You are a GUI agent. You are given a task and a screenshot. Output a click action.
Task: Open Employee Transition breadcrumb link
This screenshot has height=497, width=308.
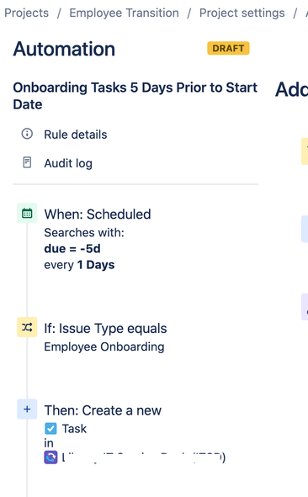click(124, 13)
